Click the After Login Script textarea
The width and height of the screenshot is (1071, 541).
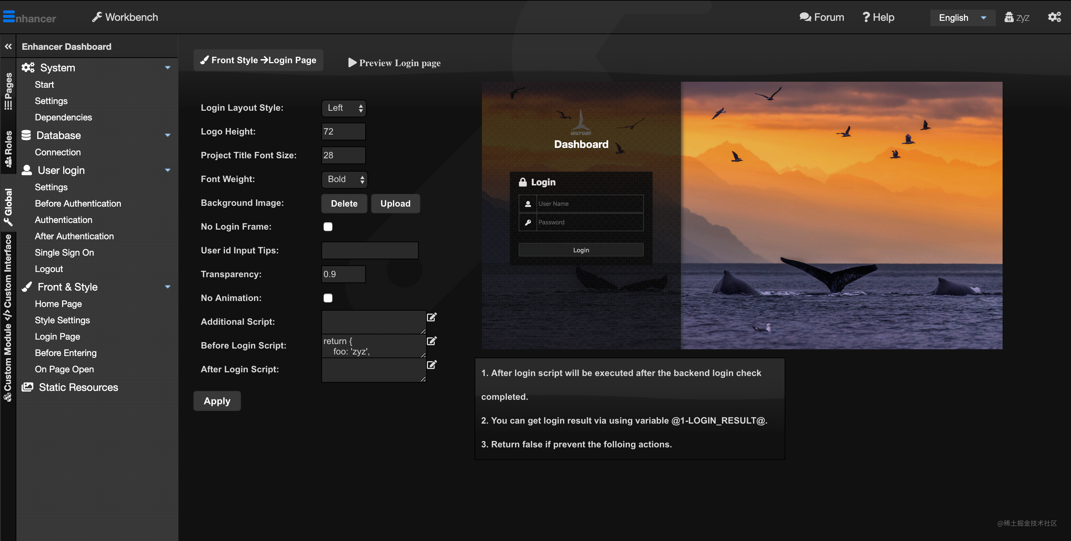click(374, 370)
